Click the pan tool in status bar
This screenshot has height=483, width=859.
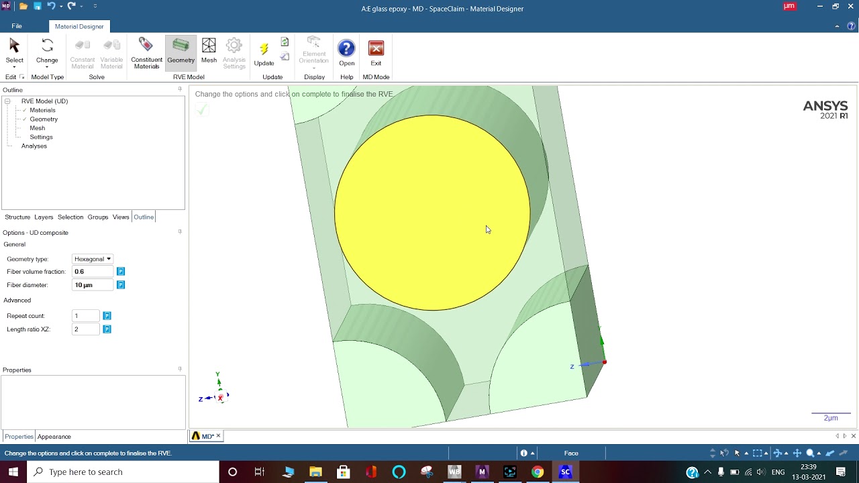[x=797, y=453]
